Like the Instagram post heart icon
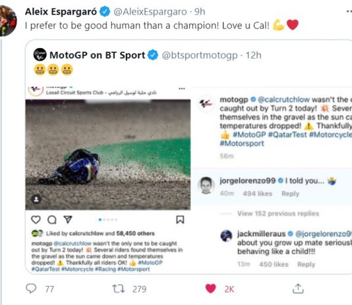The width and height of the screenshot is (352, 305). (x=36, y=219)
